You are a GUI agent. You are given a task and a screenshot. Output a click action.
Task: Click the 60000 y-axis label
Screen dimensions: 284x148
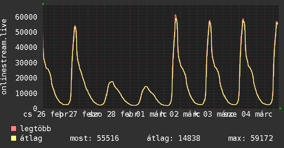click(x=26, y=17)
